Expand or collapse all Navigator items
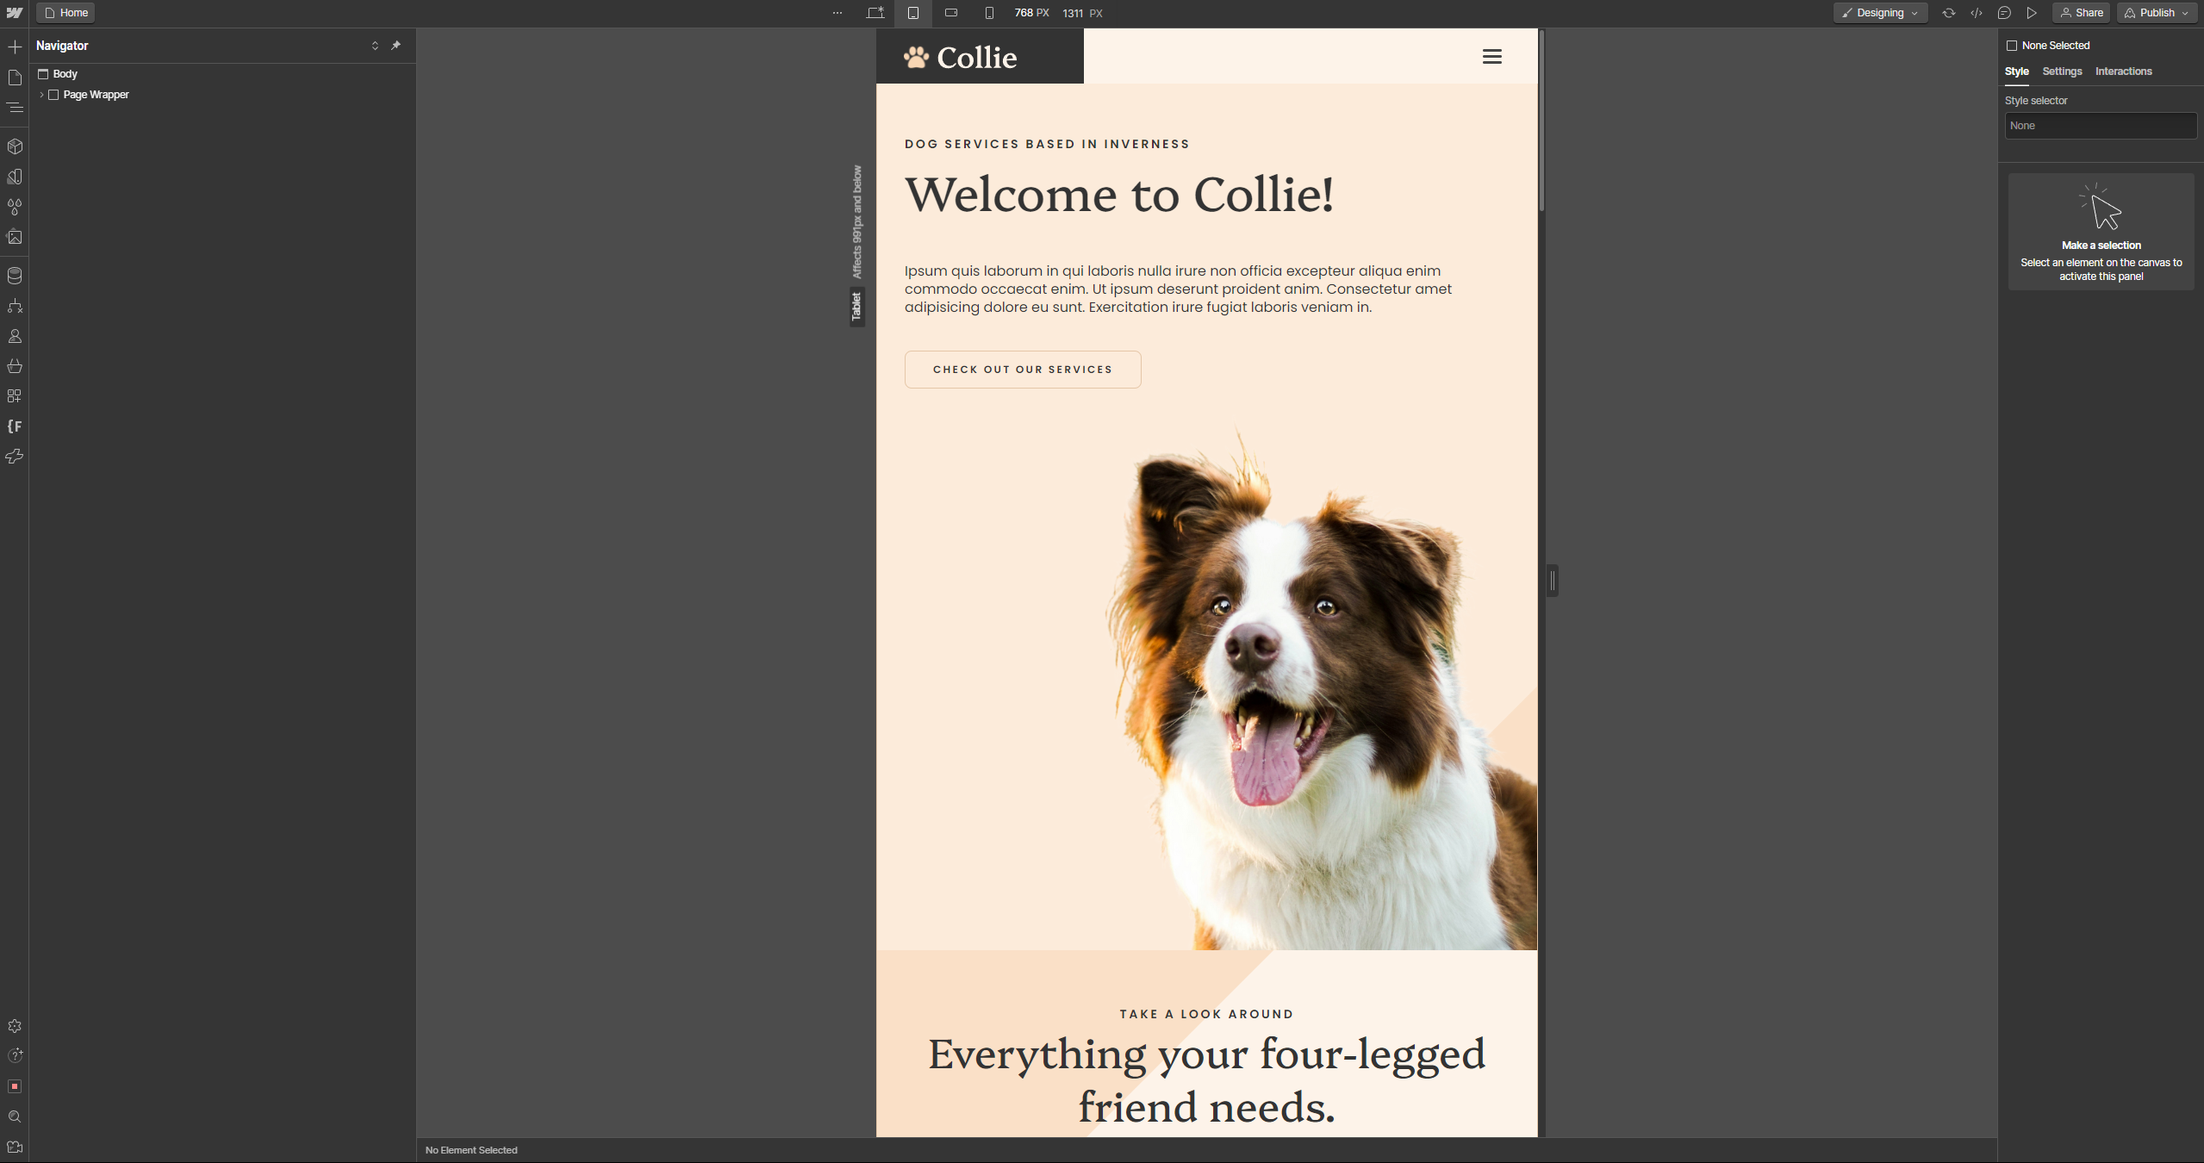Viewport: 2204px width, 1163px height. [x=375, y=46]
